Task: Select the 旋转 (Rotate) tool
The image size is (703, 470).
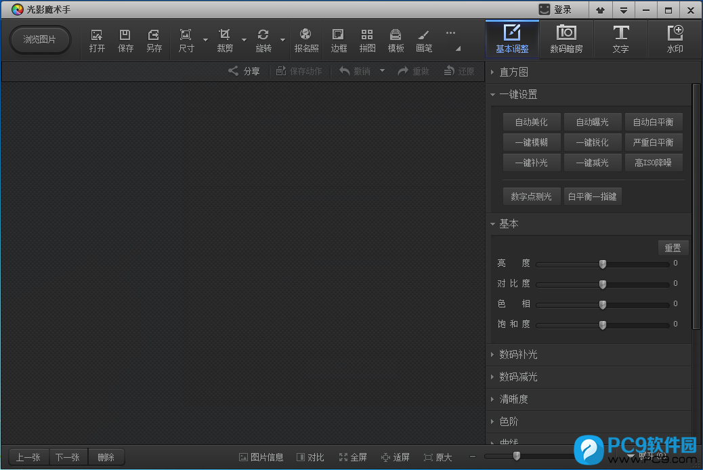Action: pyautogui.click(x=263, y=41)
